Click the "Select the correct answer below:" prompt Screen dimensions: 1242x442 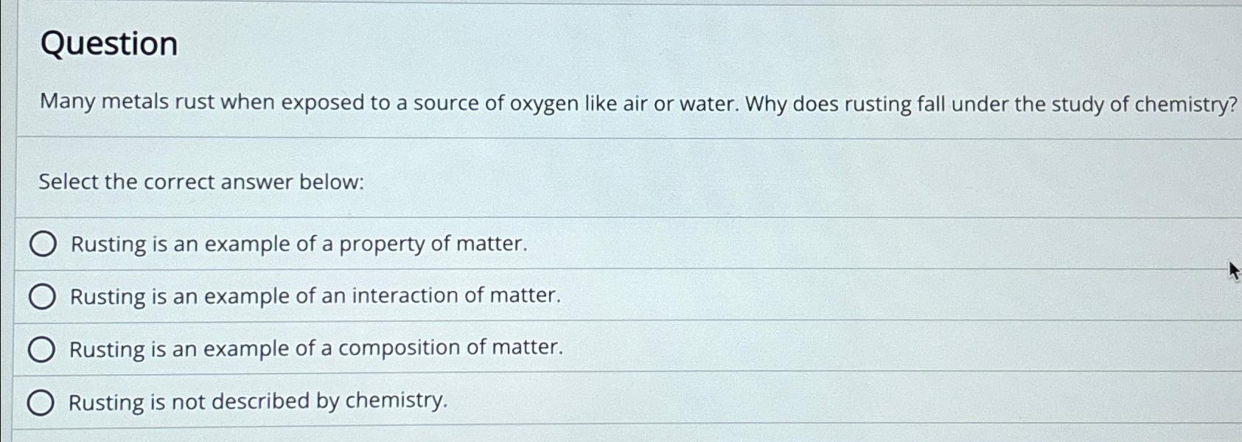coord(202,182)
